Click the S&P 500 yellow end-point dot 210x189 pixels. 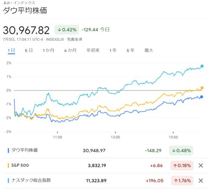202,88
